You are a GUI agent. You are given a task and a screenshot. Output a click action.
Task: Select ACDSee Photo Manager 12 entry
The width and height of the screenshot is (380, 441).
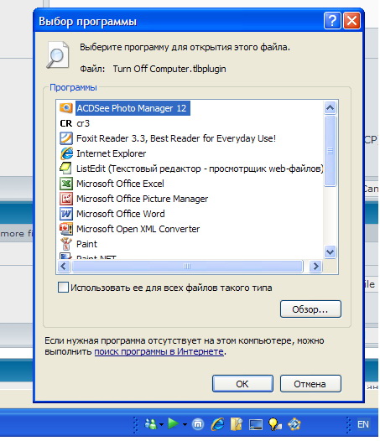point(133,108)
